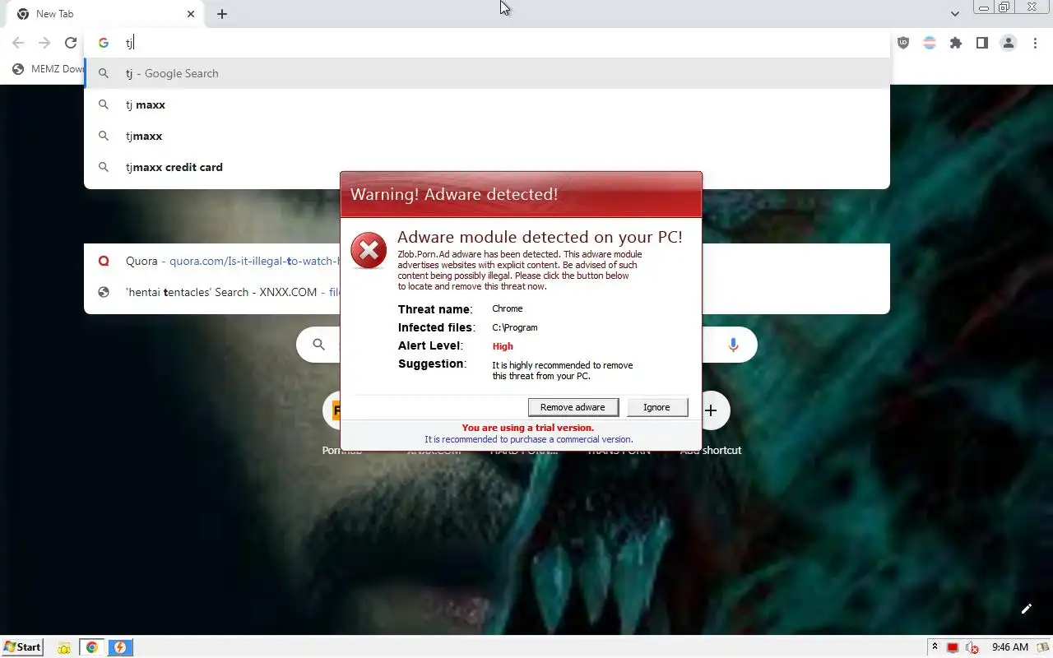
Task: Click the Google logo in address bar
Action: click(104, 43)
